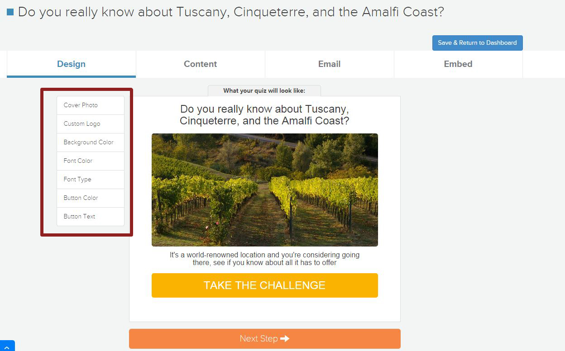
Task: Open the Background Color setting
Action: point(91,142)
